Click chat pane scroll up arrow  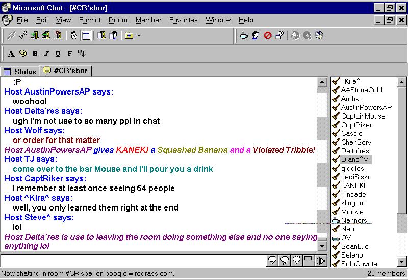click(x=322, y=82)
